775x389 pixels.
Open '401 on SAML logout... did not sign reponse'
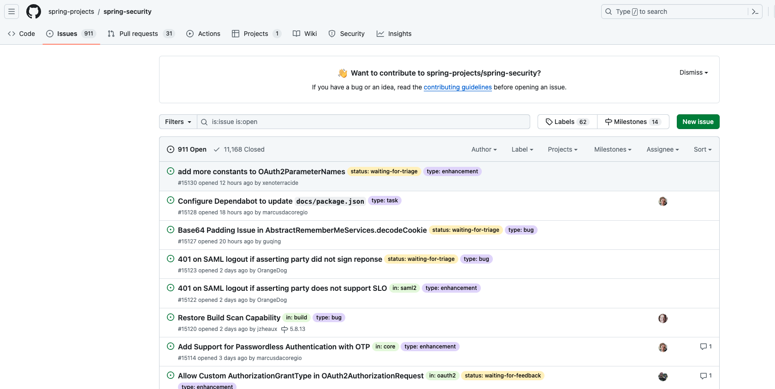coord(280,259)
